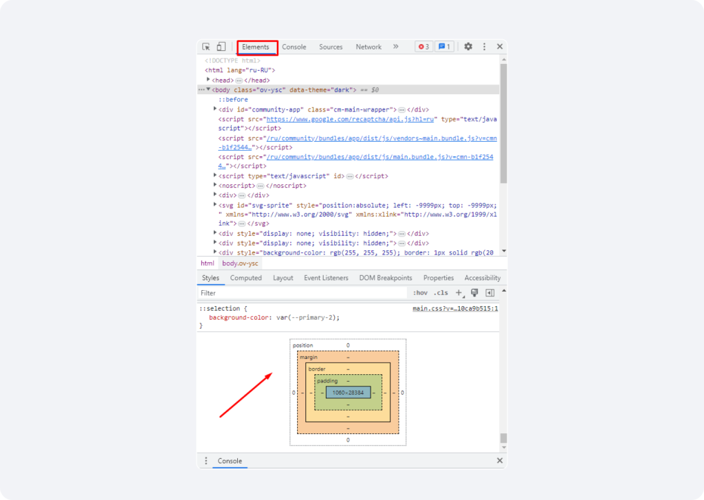704x500 pixels.
Task: Switch to the Elements tab
Action: [256, 47]
